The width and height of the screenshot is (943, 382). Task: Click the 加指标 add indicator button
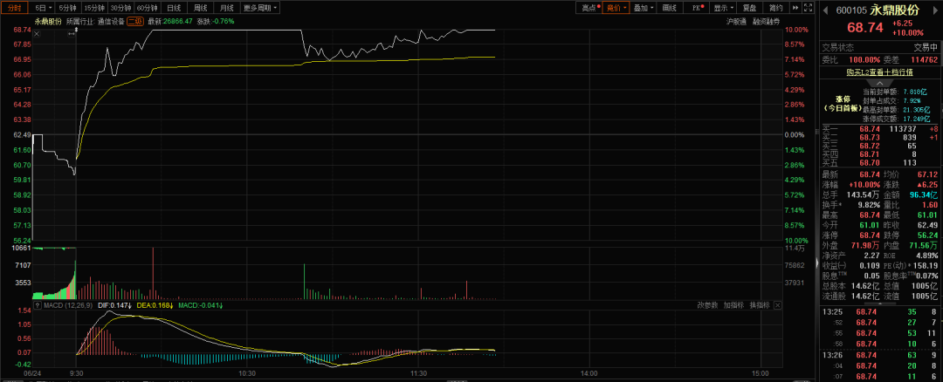click(x=733, y=305)
